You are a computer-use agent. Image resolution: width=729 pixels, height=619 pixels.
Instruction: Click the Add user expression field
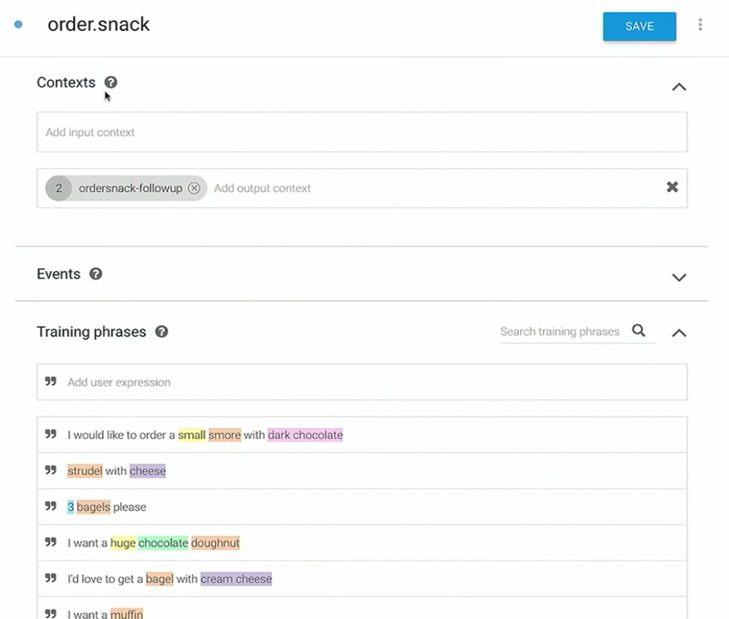[x=362, y=382]
